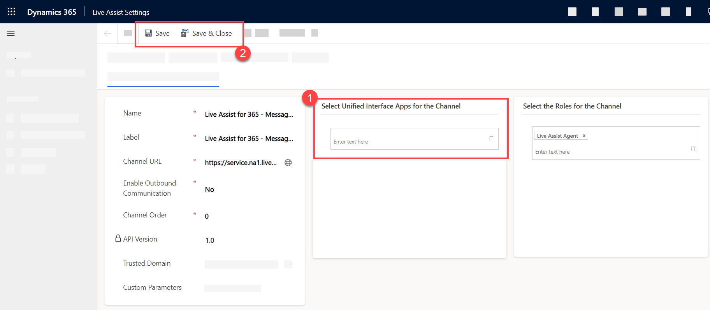Click the Save & Close icon

pos(185,33)
